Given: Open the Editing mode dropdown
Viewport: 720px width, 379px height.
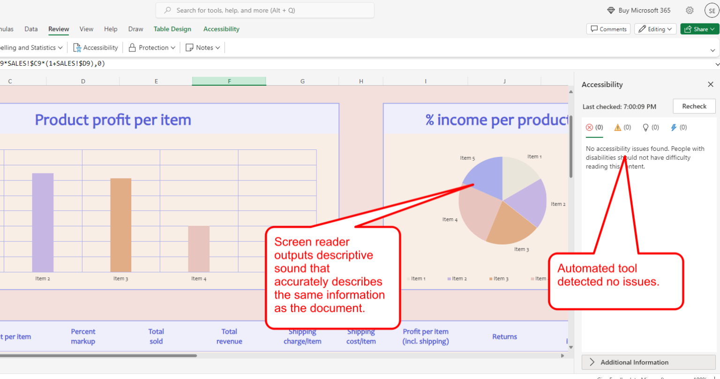Looking at the screenshot, I should coord(655,29).
